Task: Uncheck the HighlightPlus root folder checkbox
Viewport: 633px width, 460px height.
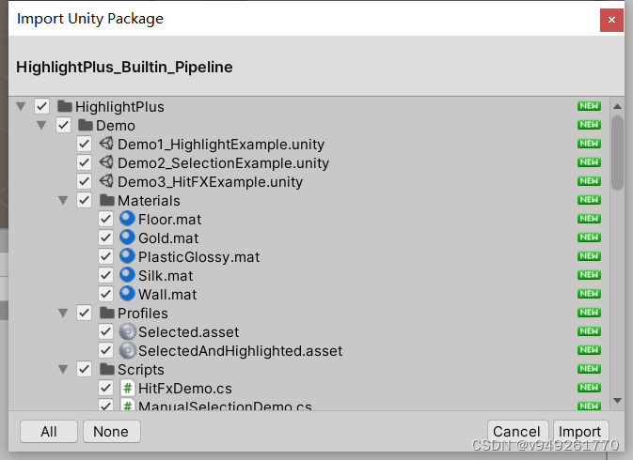Action: click(42, 107)
